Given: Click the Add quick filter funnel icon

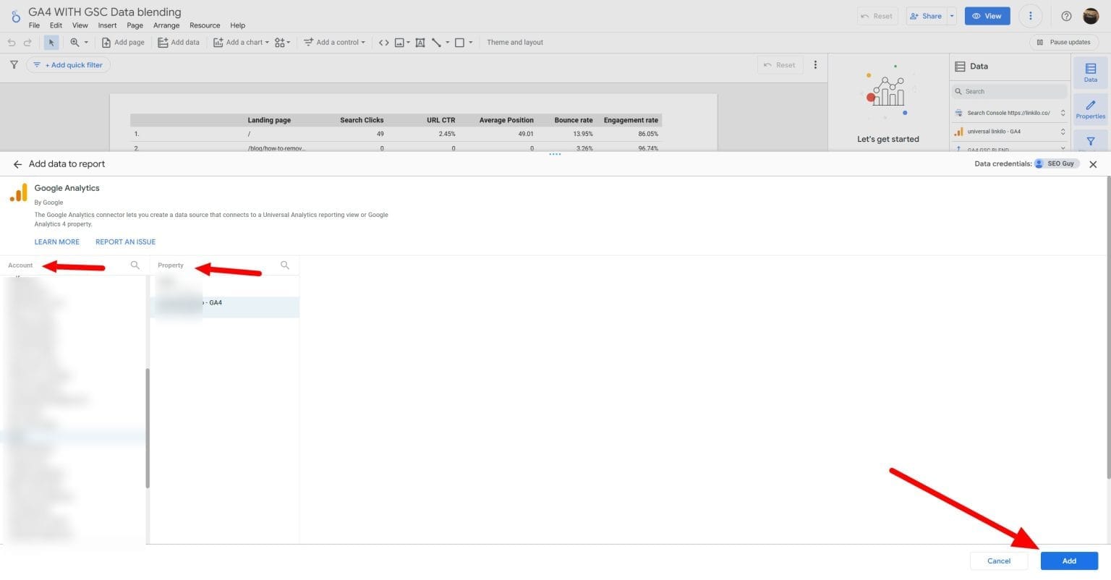Looking at the screenshot, I should (x=13, y=64).
